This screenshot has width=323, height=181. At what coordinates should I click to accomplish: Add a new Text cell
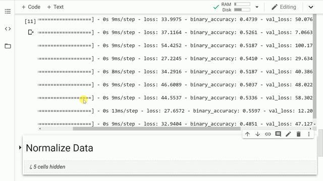tap(55, 7)
